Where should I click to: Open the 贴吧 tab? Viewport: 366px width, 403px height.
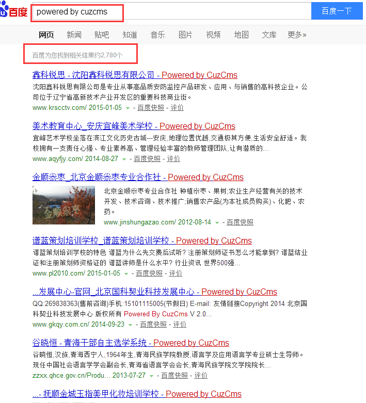102,35
